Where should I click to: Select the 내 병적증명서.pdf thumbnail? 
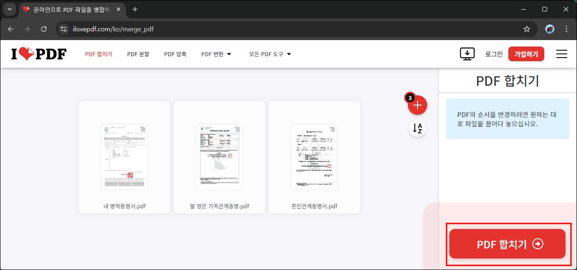124,157
